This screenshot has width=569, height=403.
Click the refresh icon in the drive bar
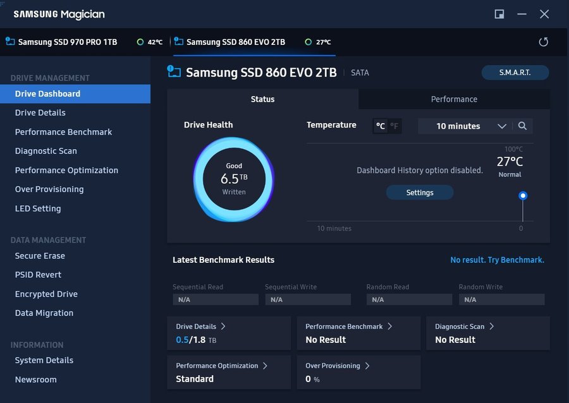[543, 42]
